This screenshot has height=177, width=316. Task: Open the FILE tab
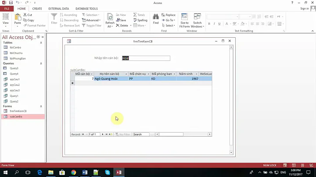[7, 9]
